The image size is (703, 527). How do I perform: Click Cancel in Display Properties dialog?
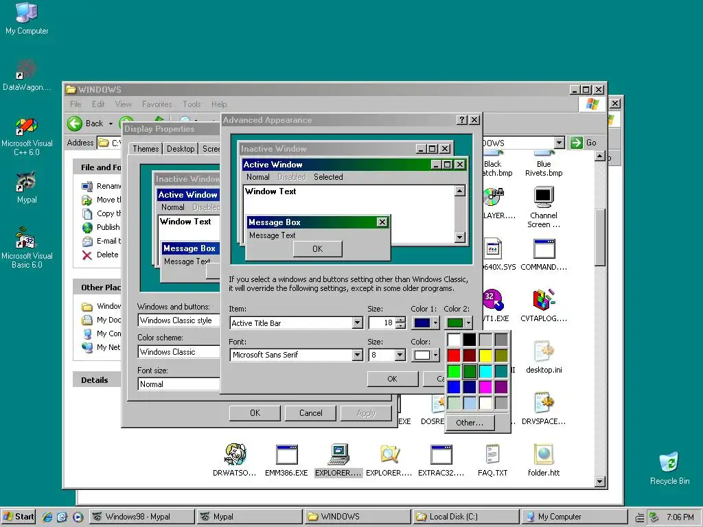click(x=311, y=412)
